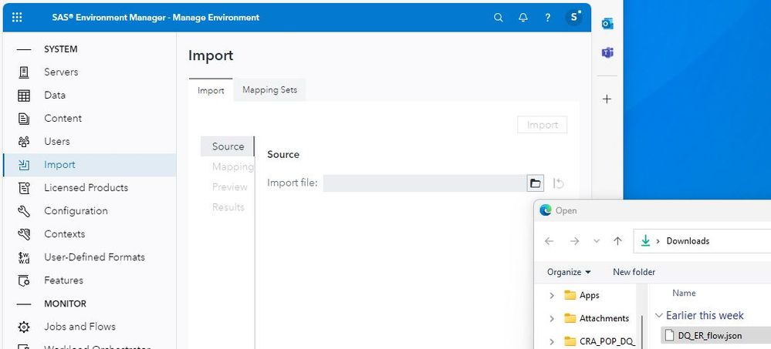Switch to the Mapping Sets tab
This screenshot has width=771, height=349.
(x=269, y=90)
